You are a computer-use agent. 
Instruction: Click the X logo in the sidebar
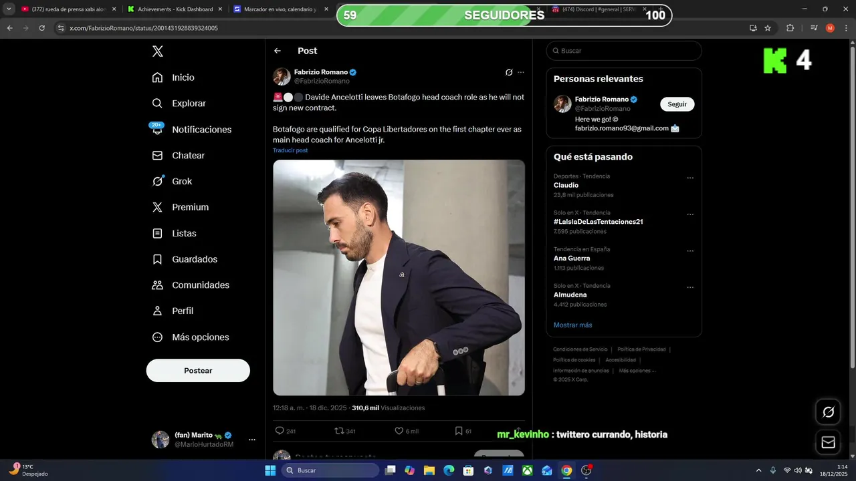click(x=157, y=51)
